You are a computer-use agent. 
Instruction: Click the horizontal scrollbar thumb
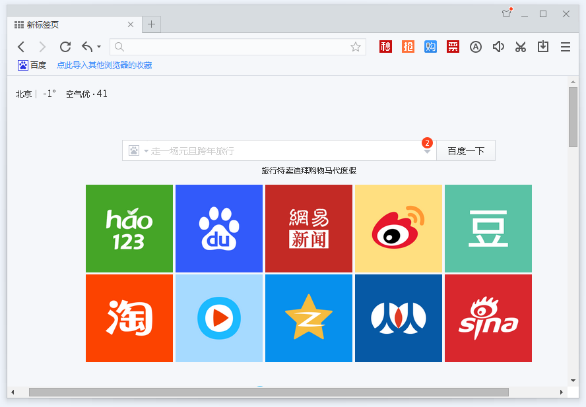[269, 392]
